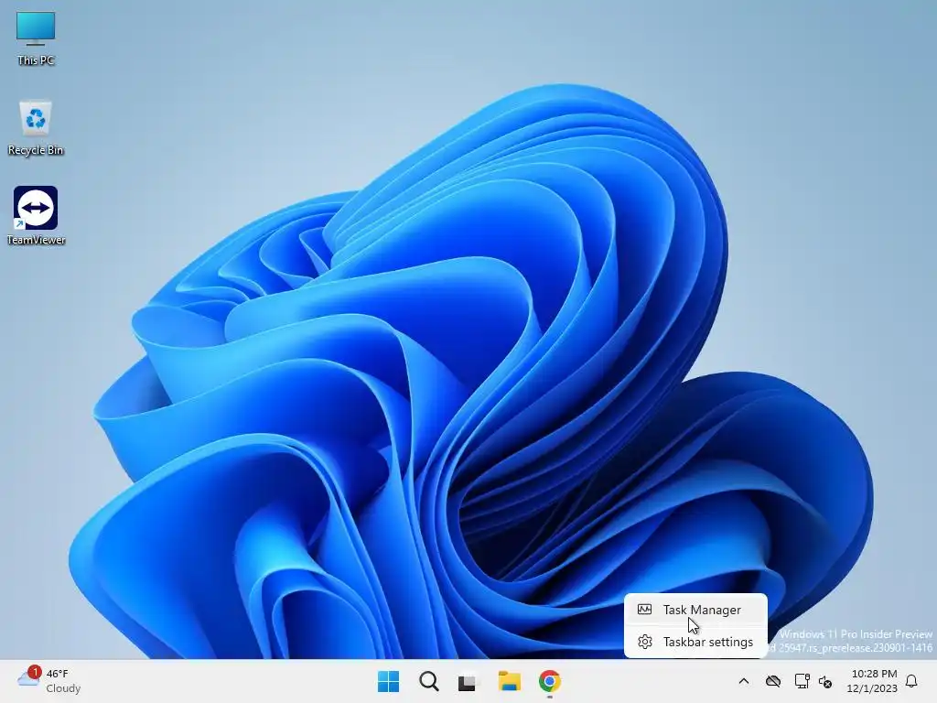Screen dimensions: 937x703
Task: Open taskbar Search
Action: click(x=428, y=681)
